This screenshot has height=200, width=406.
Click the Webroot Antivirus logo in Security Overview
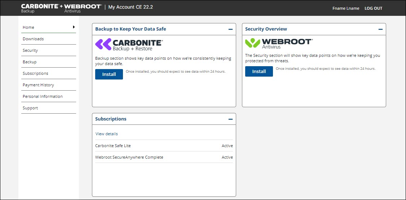coord(279,44)
